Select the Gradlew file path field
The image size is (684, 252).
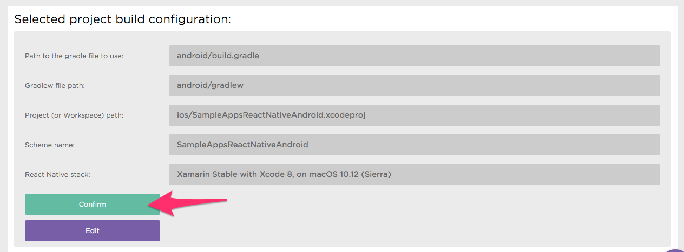(x=414, y=85)
